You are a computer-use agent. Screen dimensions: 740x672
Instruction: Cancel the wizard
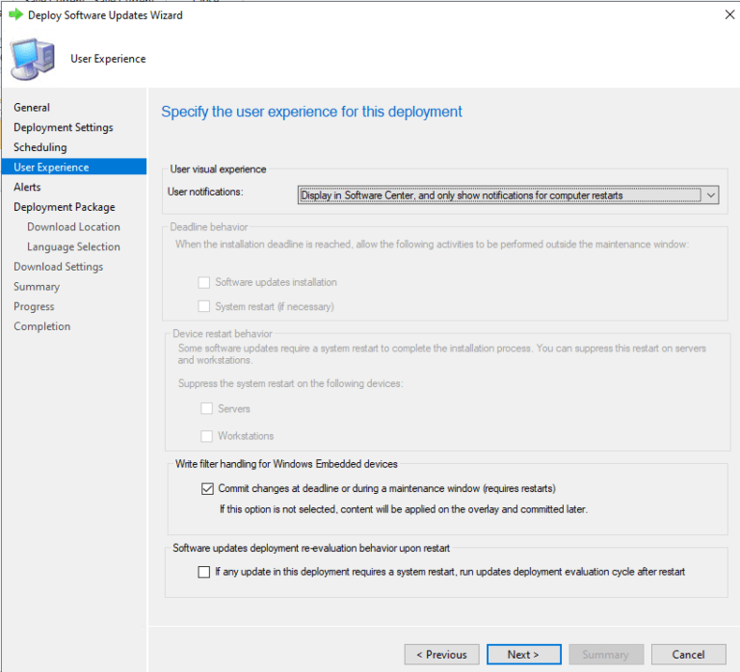click(x=689, y=655)
